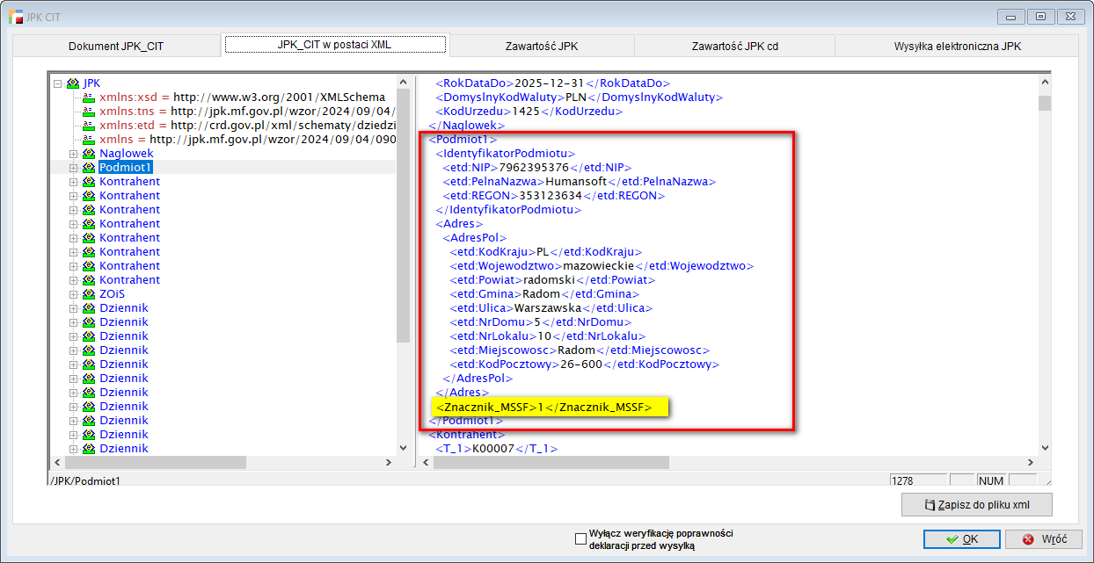Collapse the JPK root tree node

[58, 83]
